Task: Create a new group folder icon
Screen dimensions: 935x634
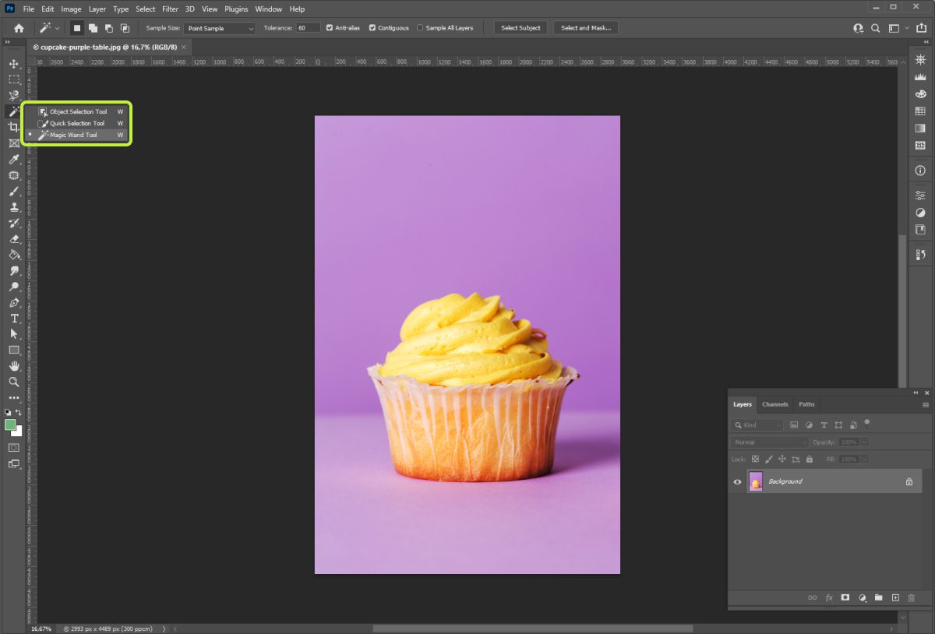Action: point(879,597)
